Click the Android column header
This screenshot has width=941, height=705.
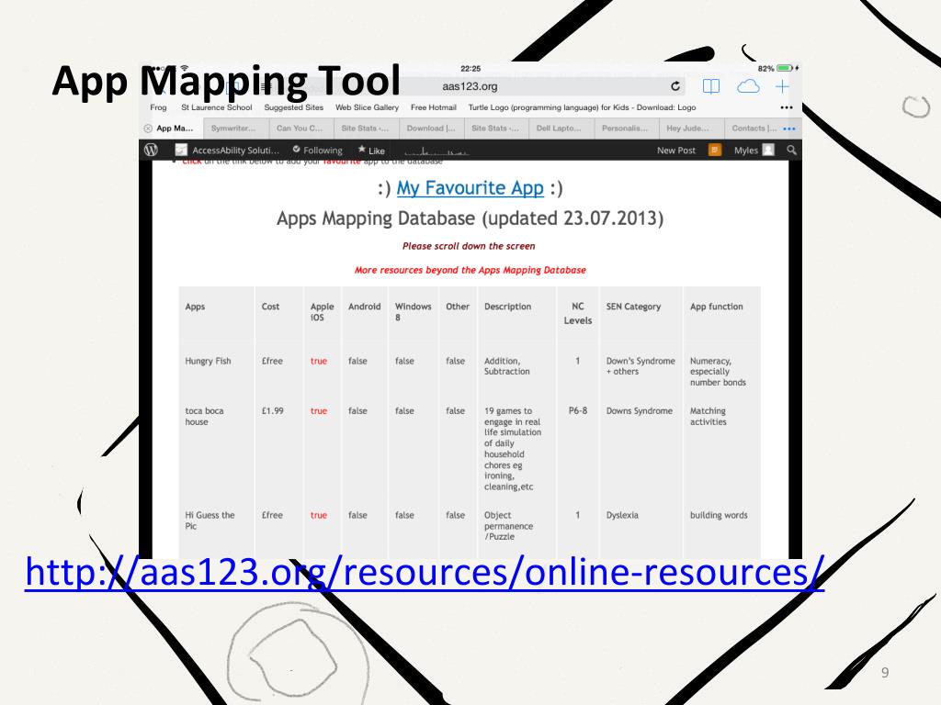[364, 307]
